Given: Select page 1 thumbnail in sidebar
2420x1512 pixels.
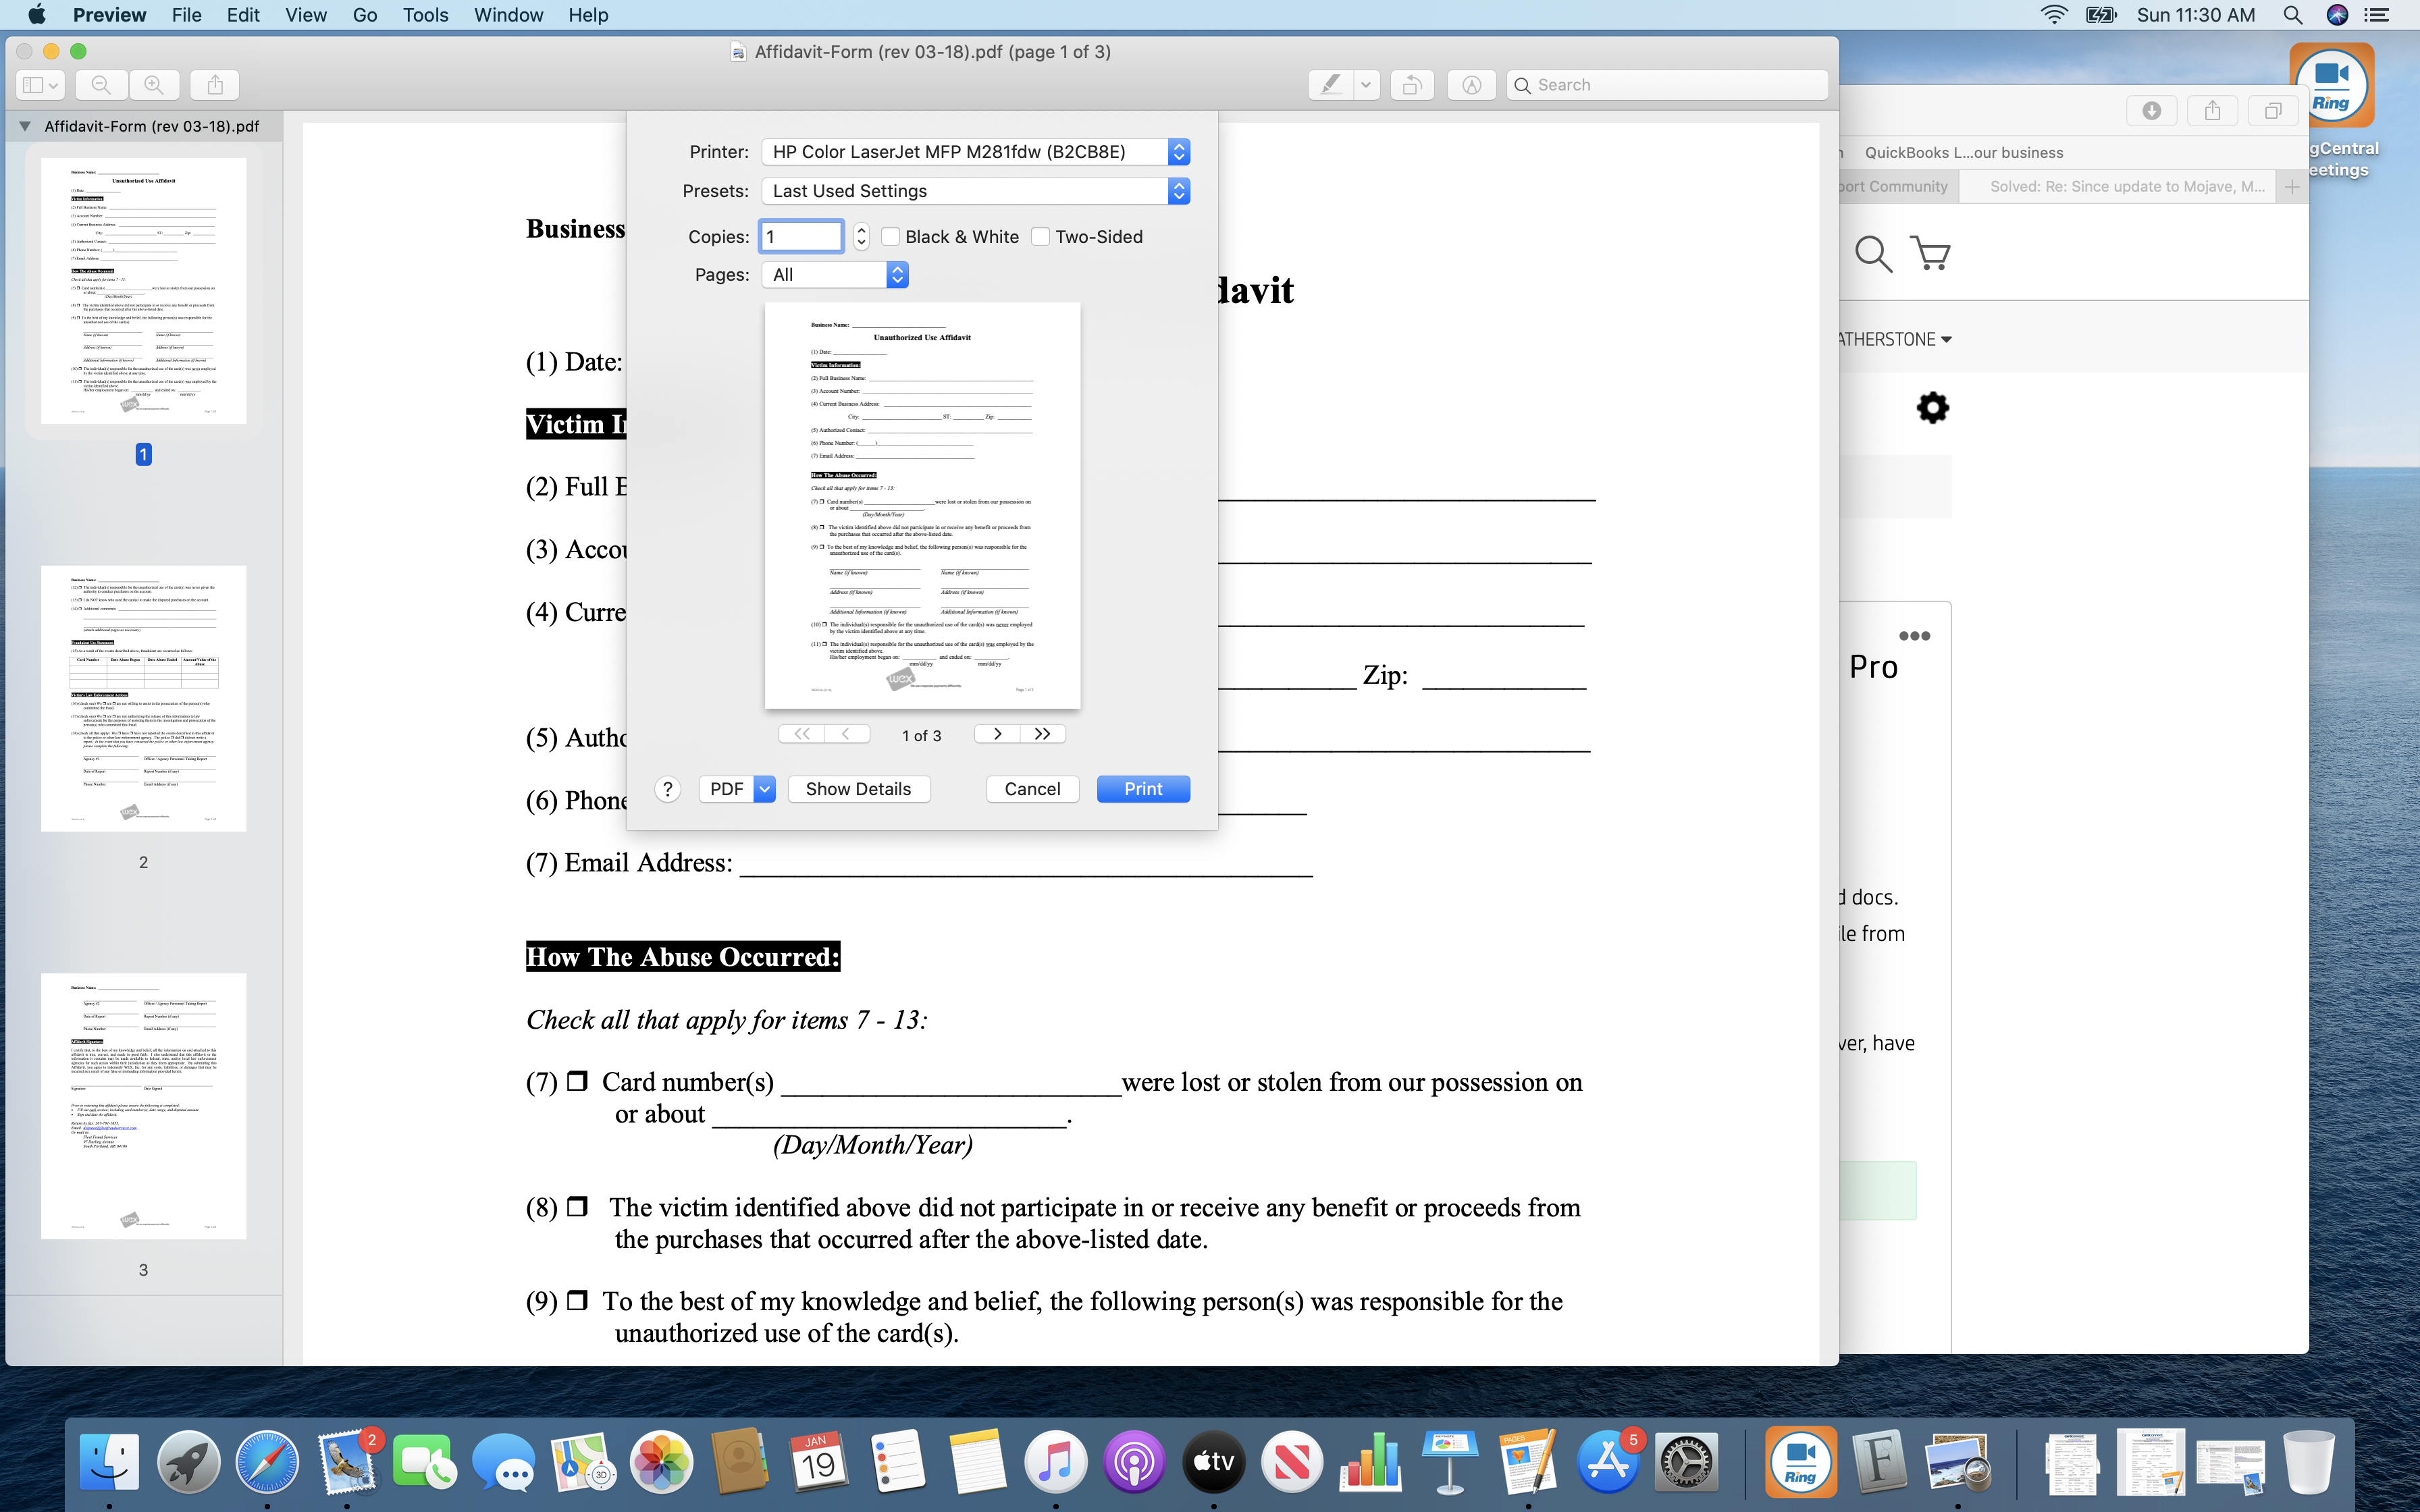Looking at the screenshot, I should coord(143,290).
